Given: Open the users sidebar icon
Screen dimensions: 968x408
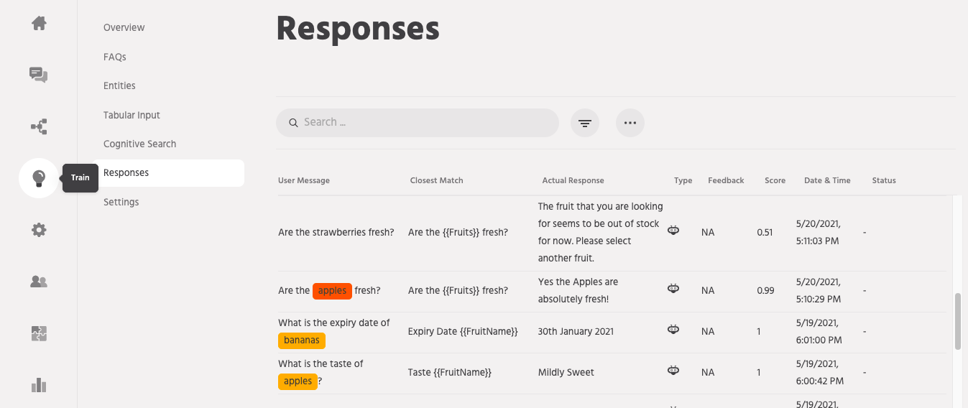Looking at the screenshot, I should point(39,282).
